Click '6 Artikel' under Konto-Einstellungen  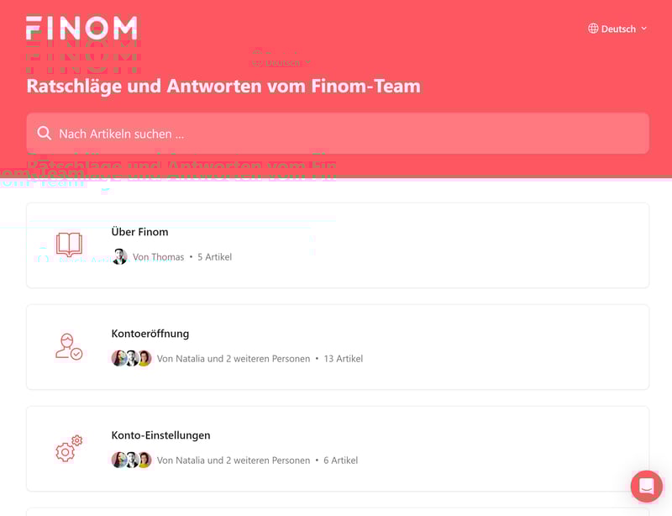tap(340, 461)
